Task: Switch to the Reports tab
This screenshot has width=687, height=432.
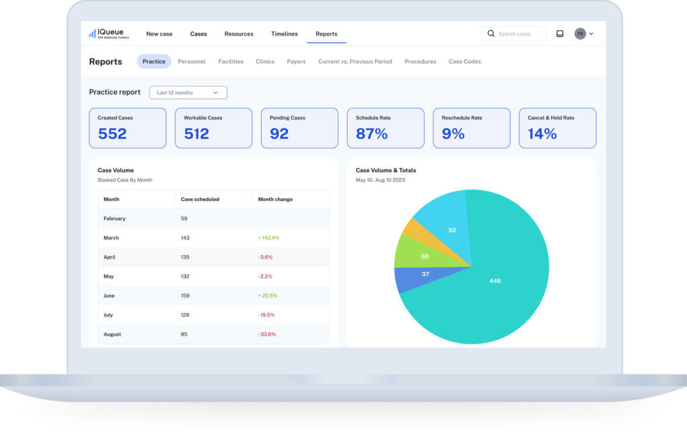Action: tap(326, 33)
